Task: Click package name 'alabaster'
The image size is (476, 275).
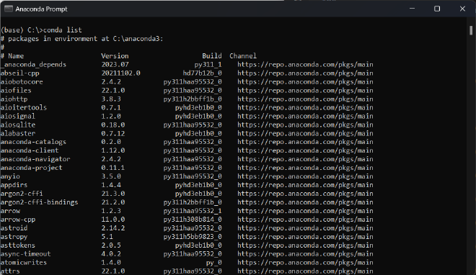Action: pos(18,133)
